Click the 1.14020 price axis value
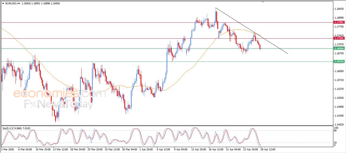 click(339, 124)
